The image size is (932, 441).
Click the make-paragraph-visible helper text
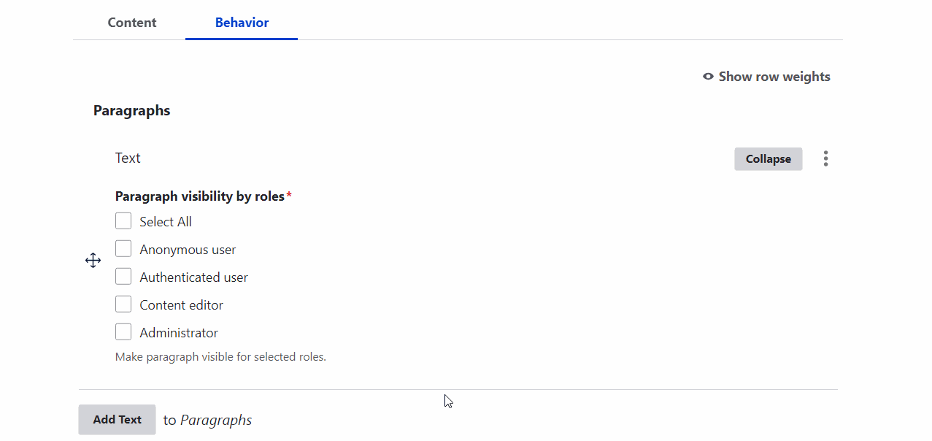point(220,356)
